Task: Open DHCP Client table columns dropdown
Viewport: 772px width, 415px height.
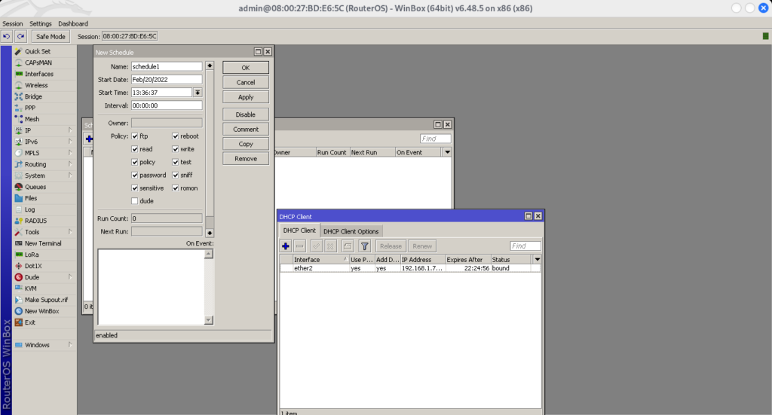Action: (x=537, y=259)
